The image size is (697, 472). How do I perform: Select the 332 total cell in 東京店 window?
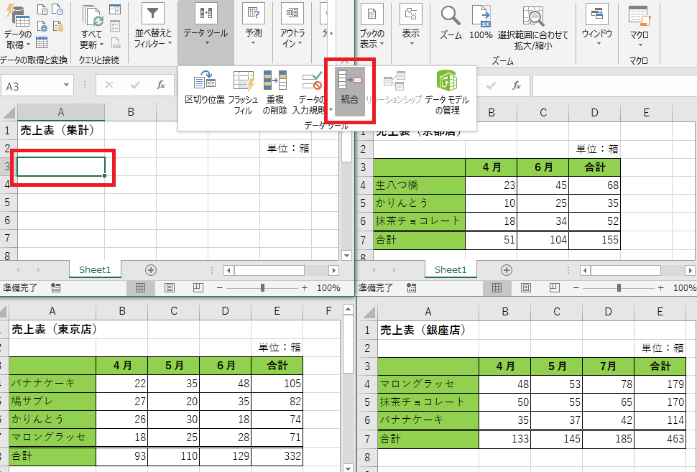pyautogui.click(x=277, y=456)
